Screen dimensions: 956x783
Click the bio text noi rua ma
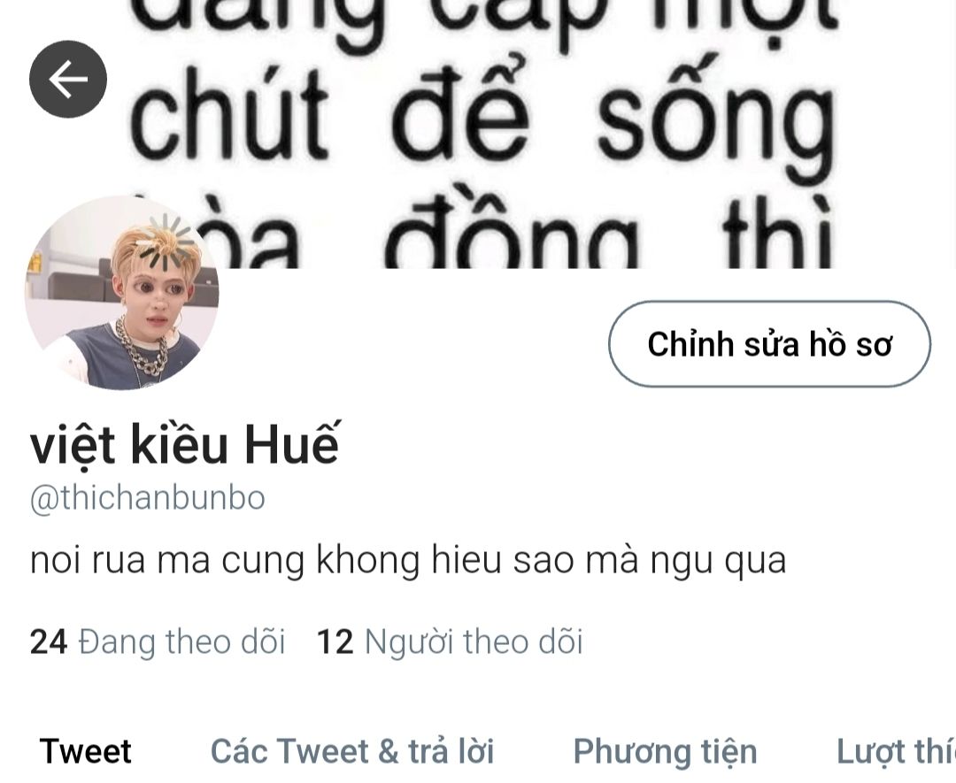(408, 561)
